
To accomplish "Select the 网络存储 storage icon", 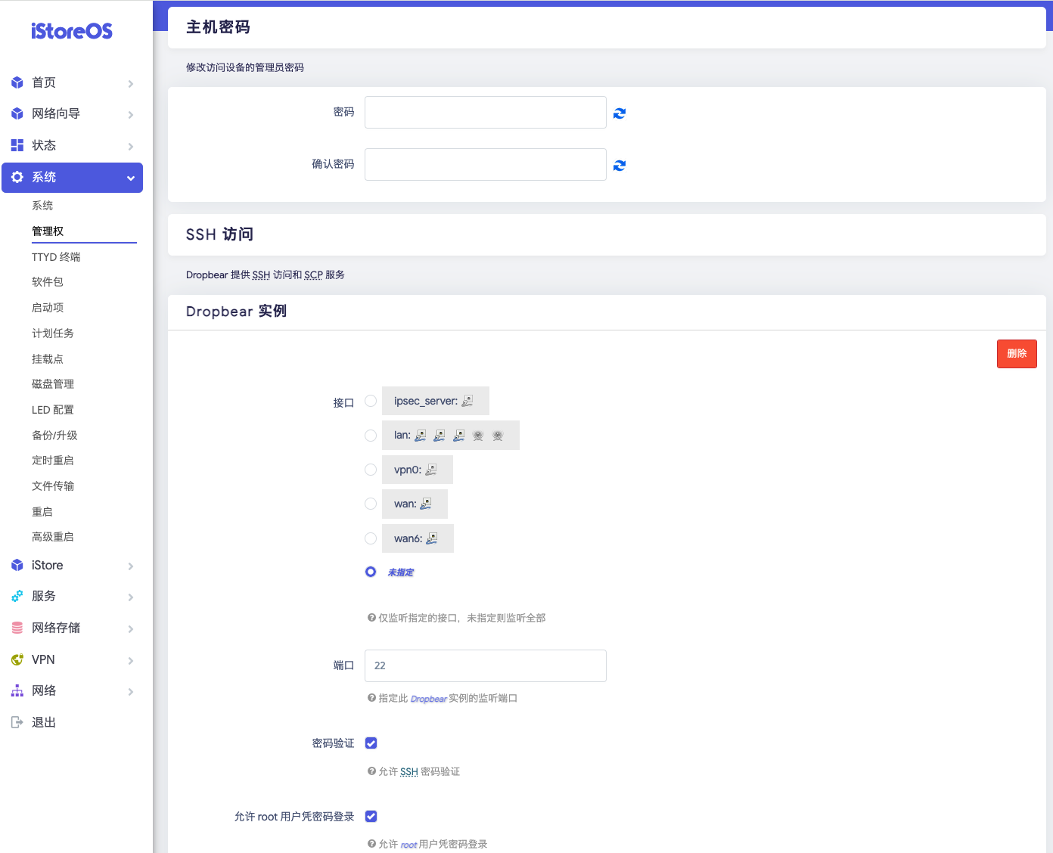I will [x=17, y=628].
